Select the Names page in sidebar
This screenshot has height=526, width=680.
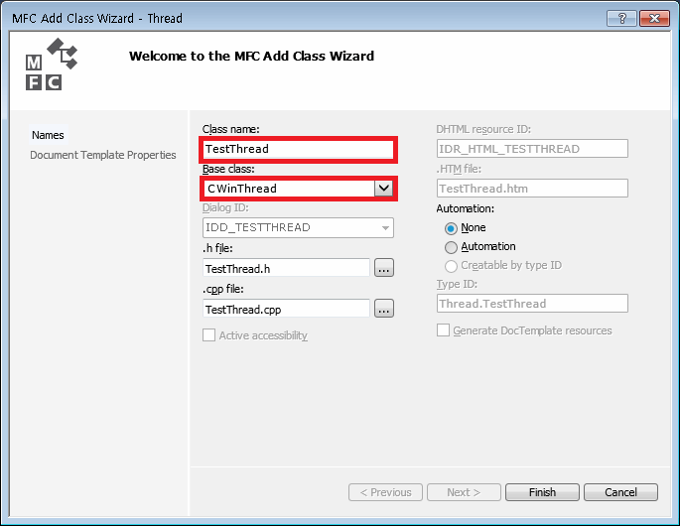click(48, 135)
